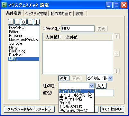Open the ジェスチャ定義 tab
The height and width of the screenshot is (116, 129).
pyautogui.click(x=36, y=14)
